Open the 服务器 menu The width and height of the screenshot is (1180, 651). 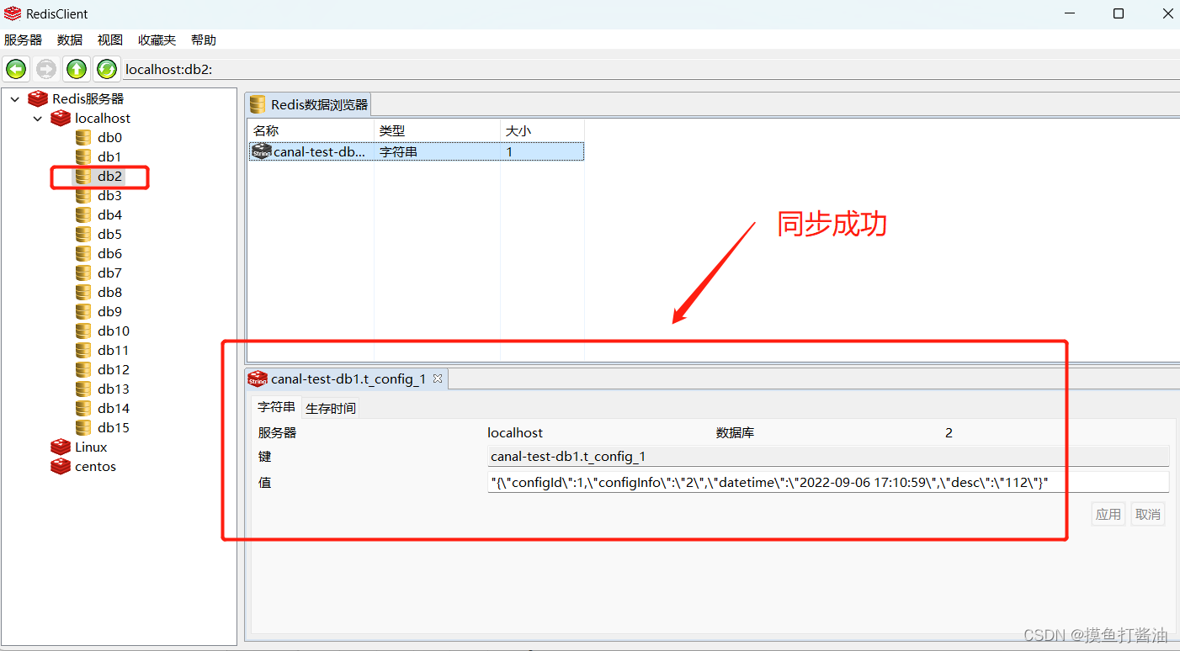(23, 40)
